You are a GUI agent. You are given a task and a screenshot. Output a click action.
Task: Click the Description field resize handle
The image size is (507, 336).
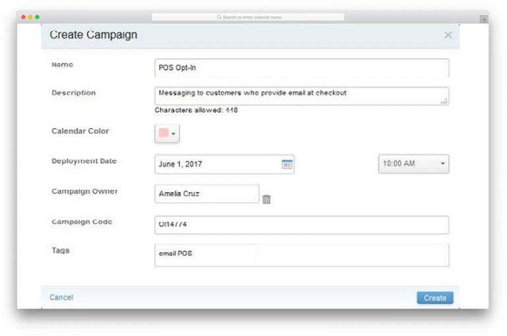(x=444, y=101)
